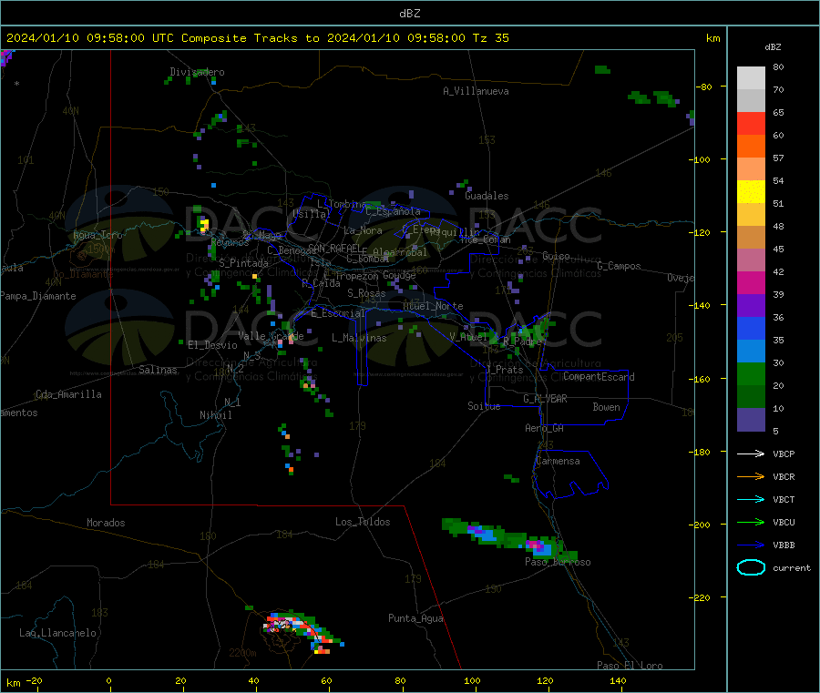The image size is (820, 693).
Task: Click the 140 km x-axis tick label
Action: [x=618, y=680]
